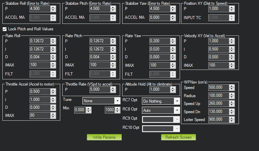259x151 pixels.
Task: Adjust Tune max 1000 stepper arrows
Action: point(117,110)
